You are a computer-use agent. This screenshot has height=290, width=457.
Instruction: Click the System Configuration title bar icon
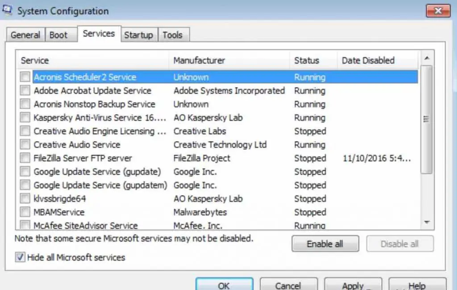[8, 10]
